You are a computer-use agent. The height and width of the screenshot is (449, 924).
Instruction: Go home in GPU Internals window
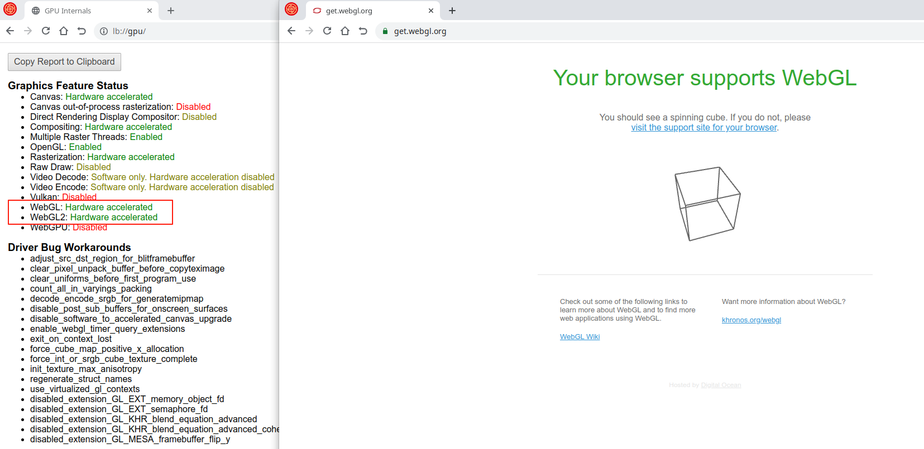(64, 31)
